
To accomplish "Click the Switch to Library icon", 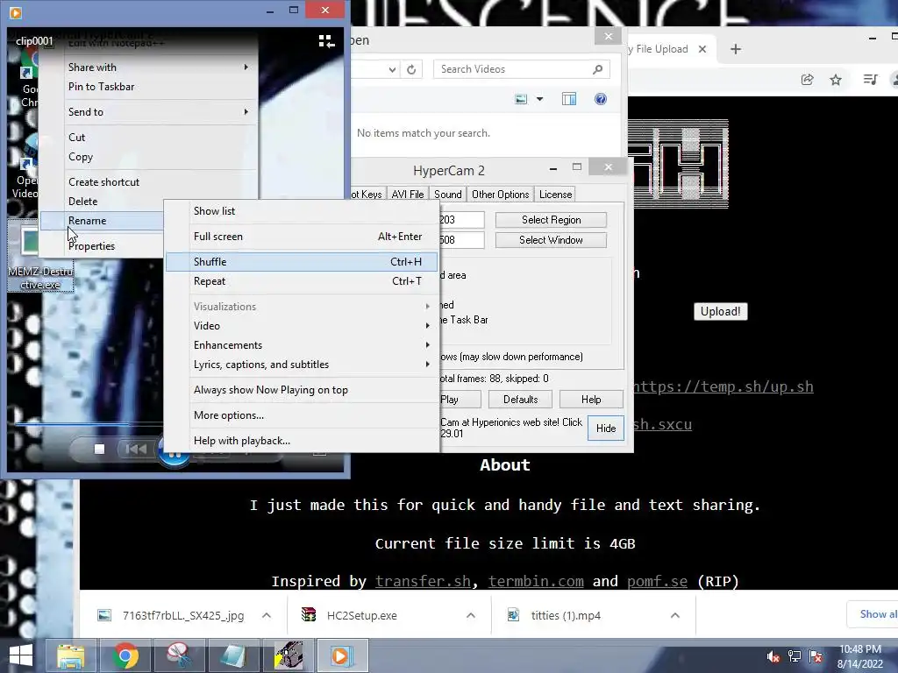I will (x=326, y=41).
